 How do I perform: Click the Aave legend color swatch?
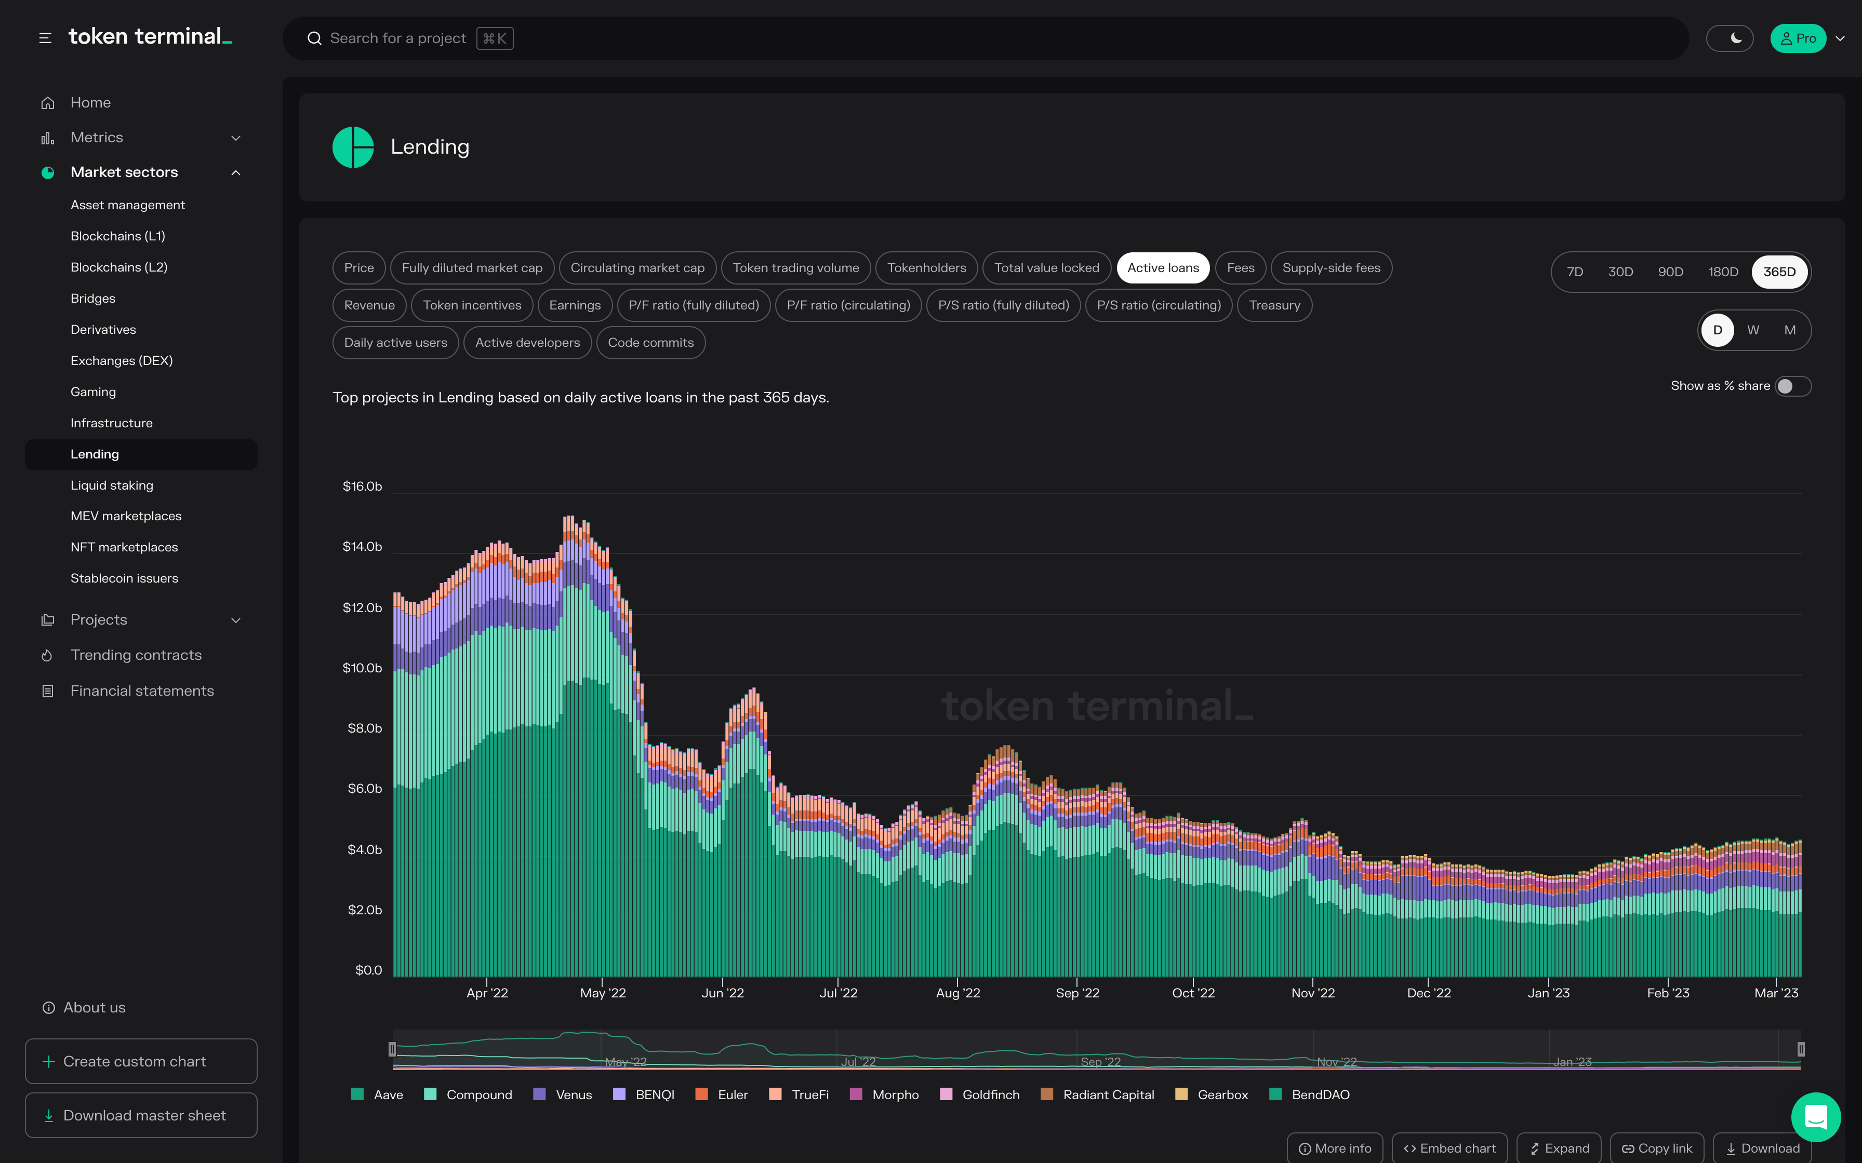357,1094
